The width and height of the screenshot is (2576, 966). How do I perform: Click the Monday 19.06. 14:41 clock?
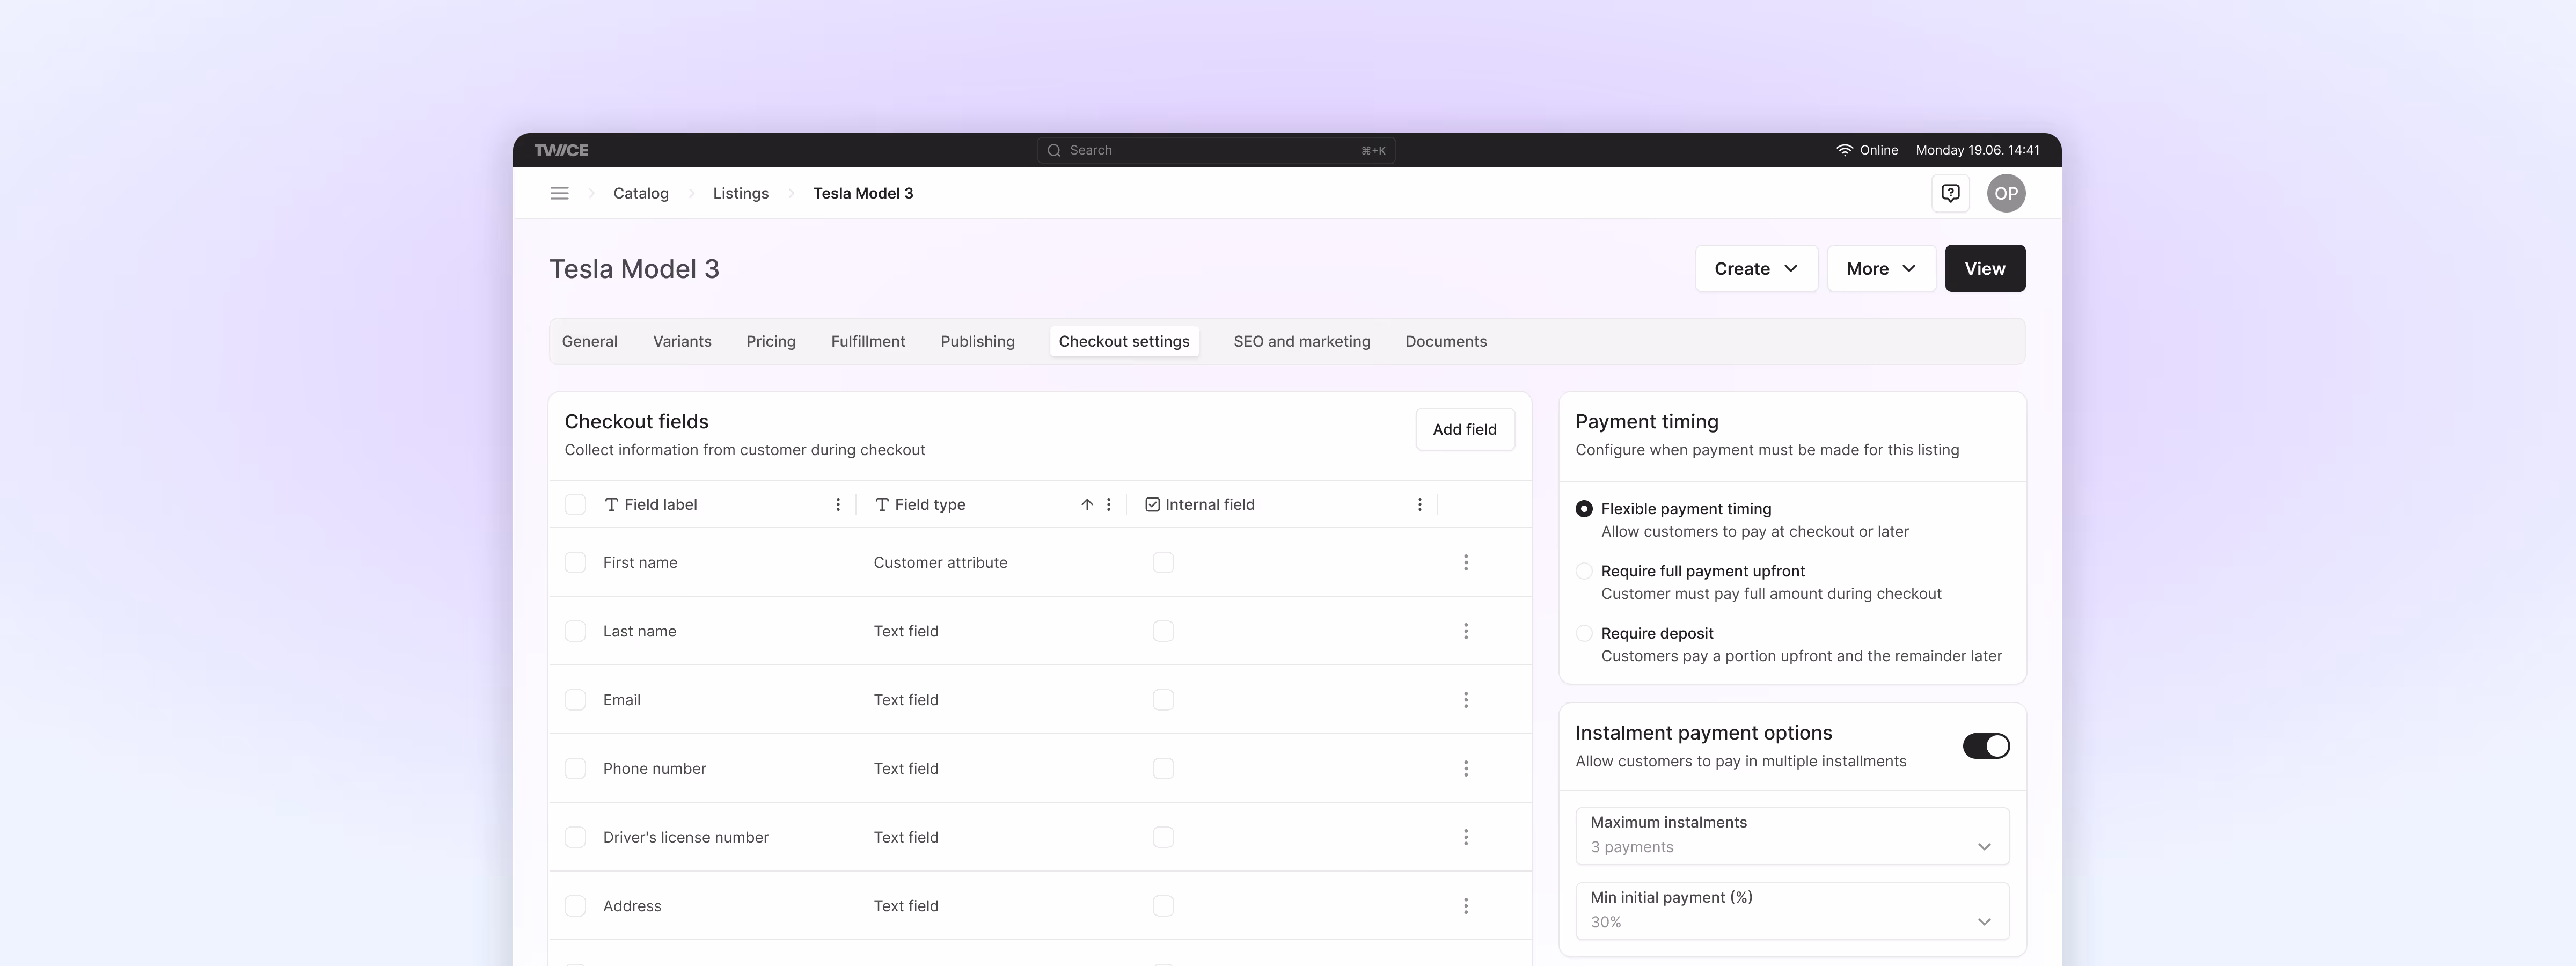point(1977,150)
